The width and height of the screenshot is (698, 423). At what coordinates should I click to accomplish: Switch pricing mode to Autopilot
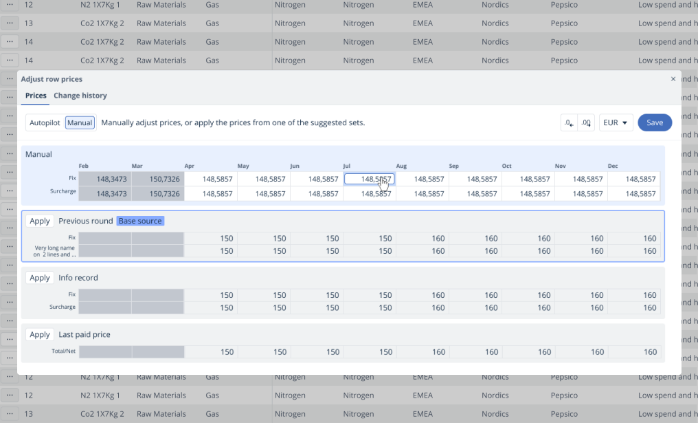coord(45,123)
